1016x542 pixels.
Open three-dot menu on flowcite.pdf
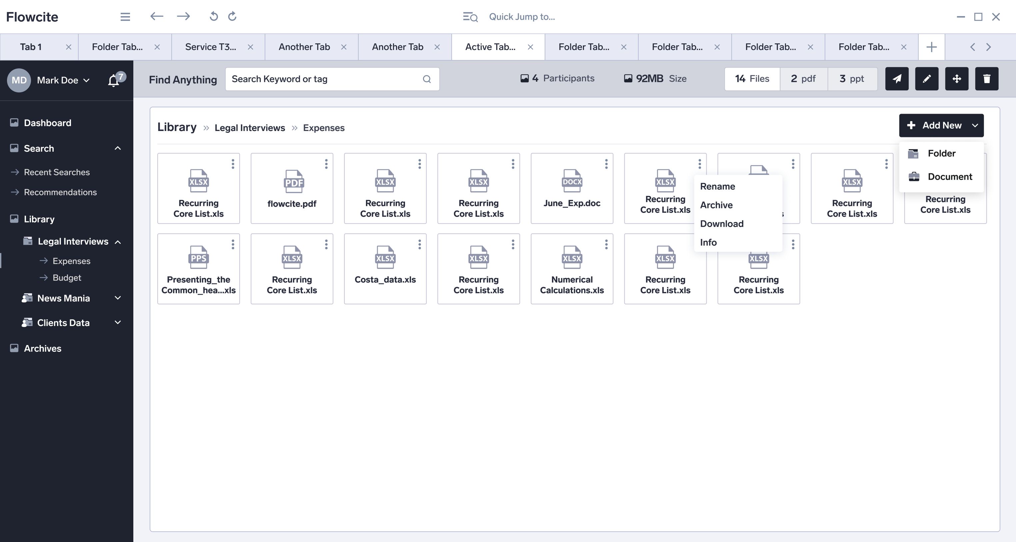[326, 164]
